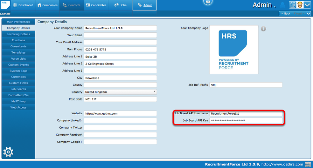Edit the Main Phone field
Image resolution: width=313 pixels, height=168 pixels.
pyautogui.click(x=120, y=50)
